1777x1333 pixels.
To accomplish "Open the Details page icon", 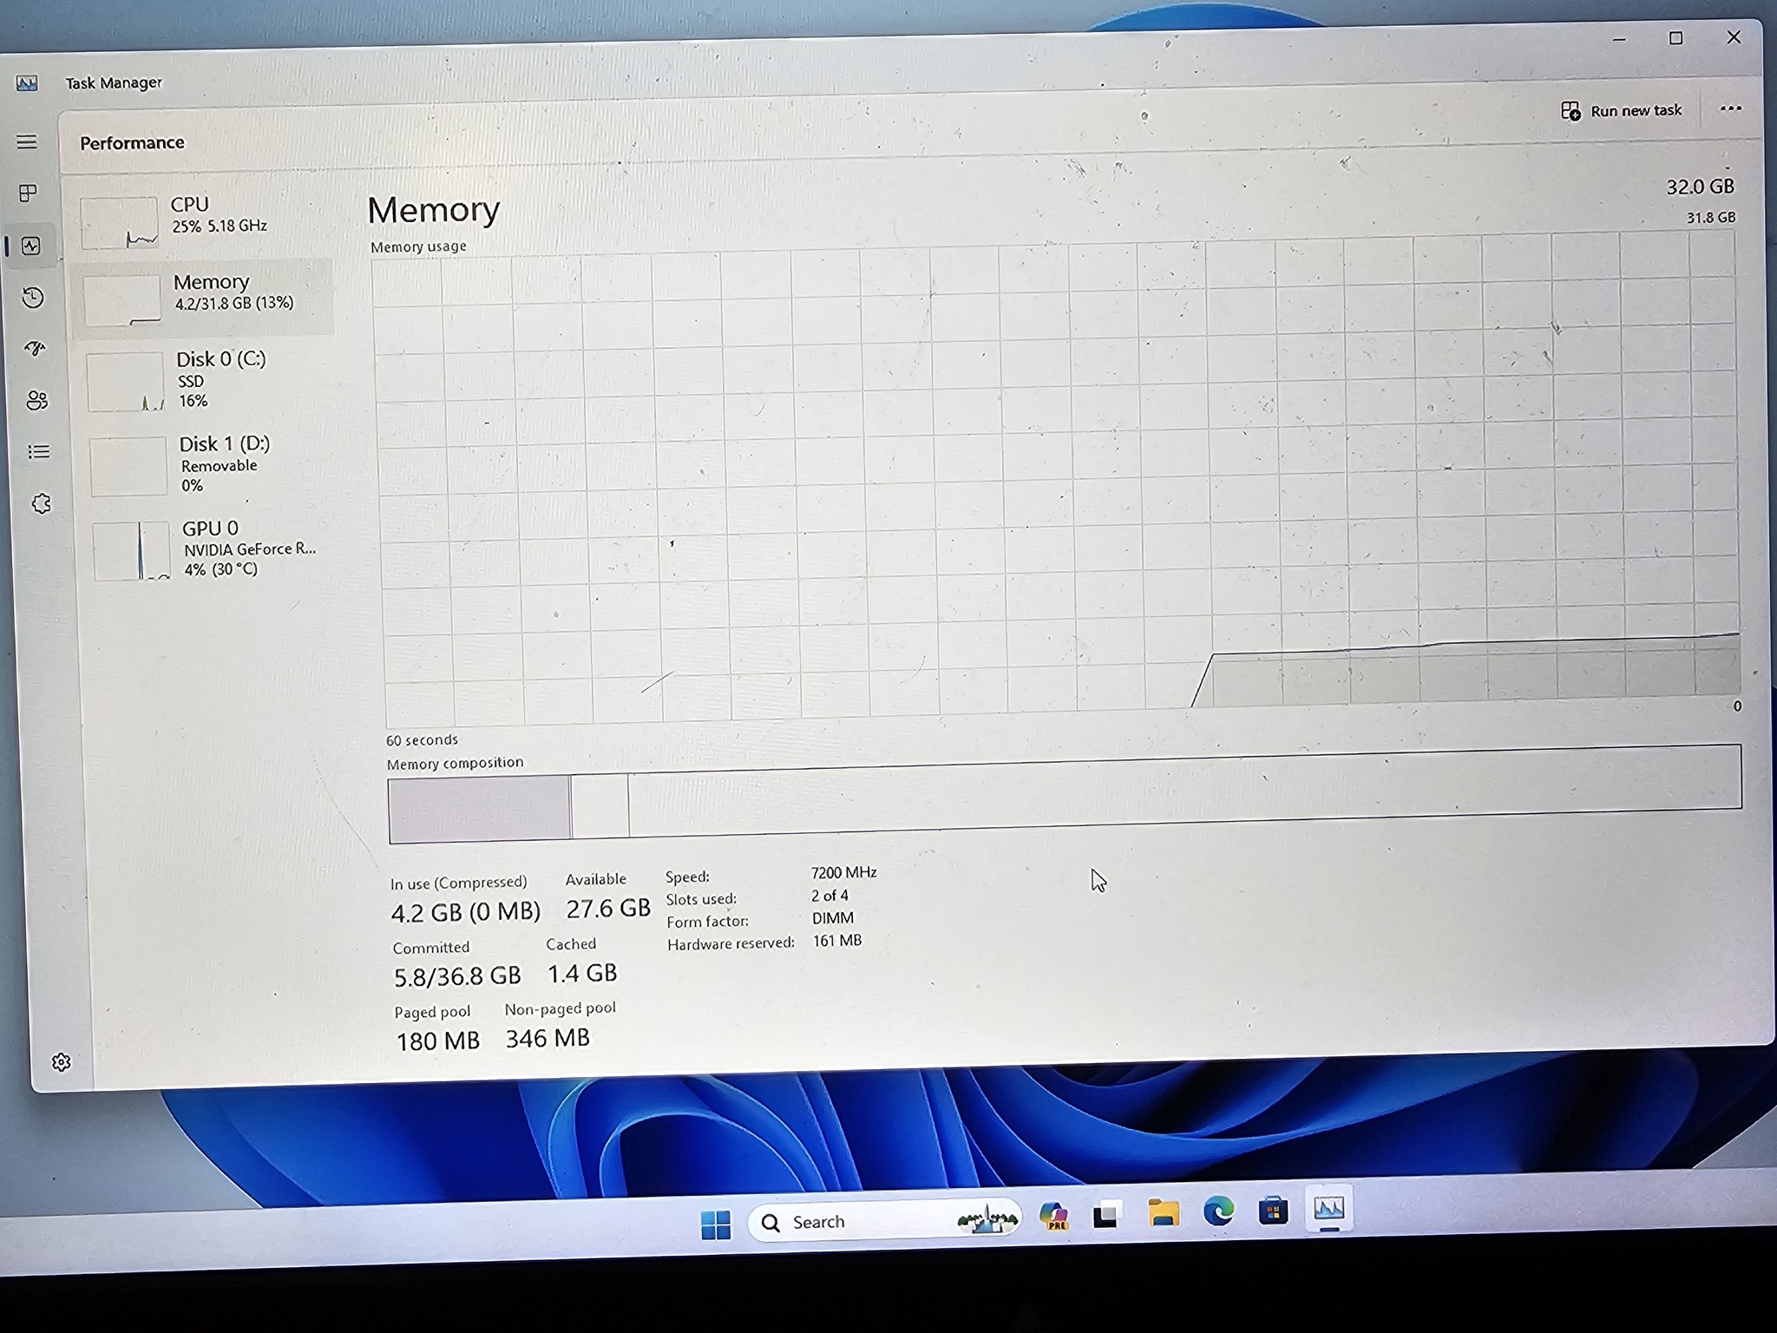I will [x=37, y=451].
